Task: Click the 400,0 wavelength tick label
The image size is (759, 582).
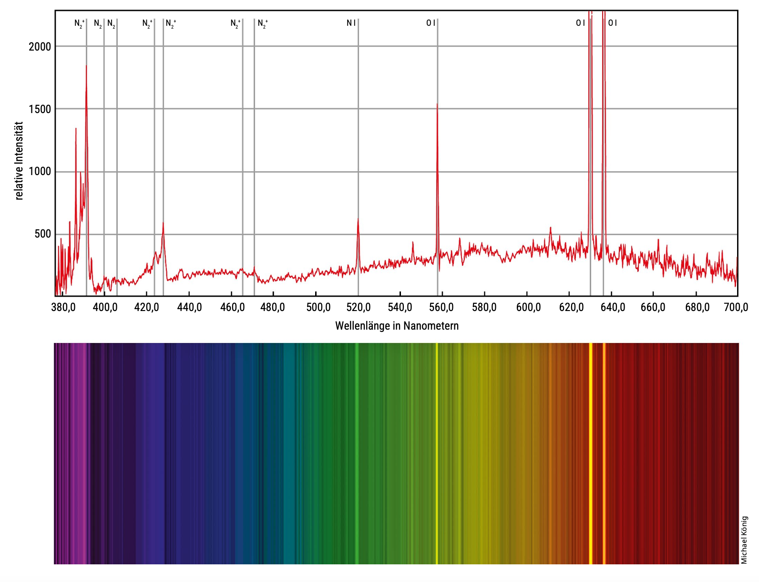Action: pyautogui.click(x=105, y=307)
